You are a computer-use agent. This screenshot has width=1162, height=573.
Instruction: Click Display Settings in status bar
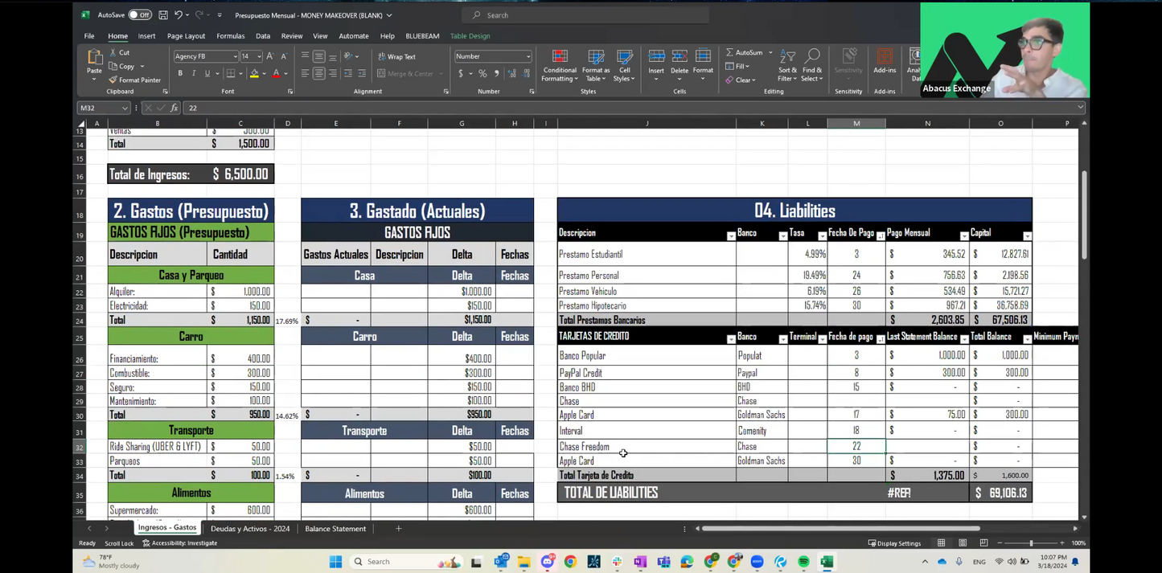894,543
